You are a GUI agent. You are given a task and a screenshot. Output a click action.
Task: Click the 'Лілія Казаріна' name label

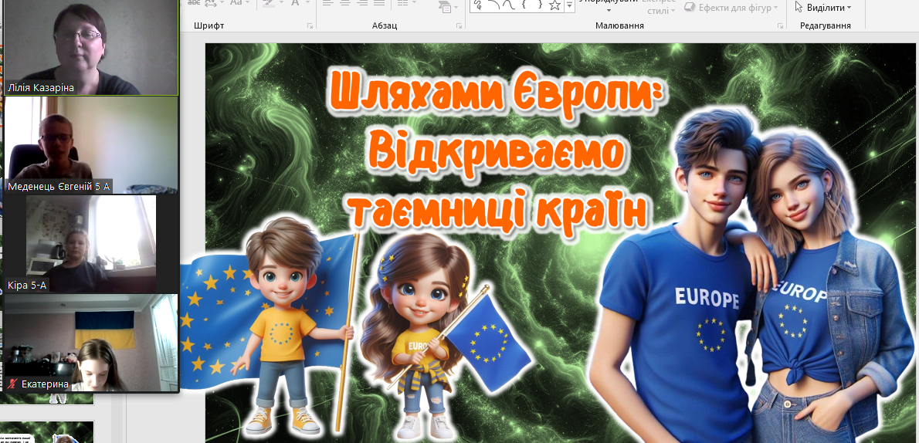click(41, 88)
